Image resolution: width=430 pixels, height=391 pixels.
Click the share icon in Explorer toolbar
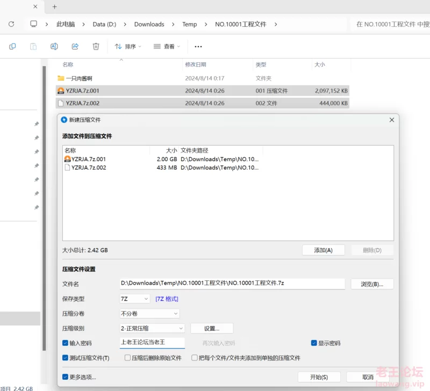pos(75,47)
